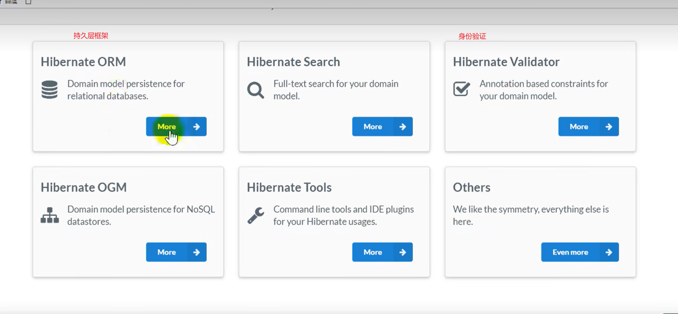Click the Hibernate Tools wrench icon

255,215
